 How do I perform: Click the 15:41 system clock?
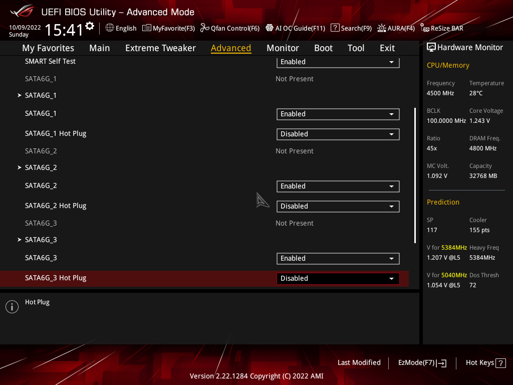click(x=64, y=30)
